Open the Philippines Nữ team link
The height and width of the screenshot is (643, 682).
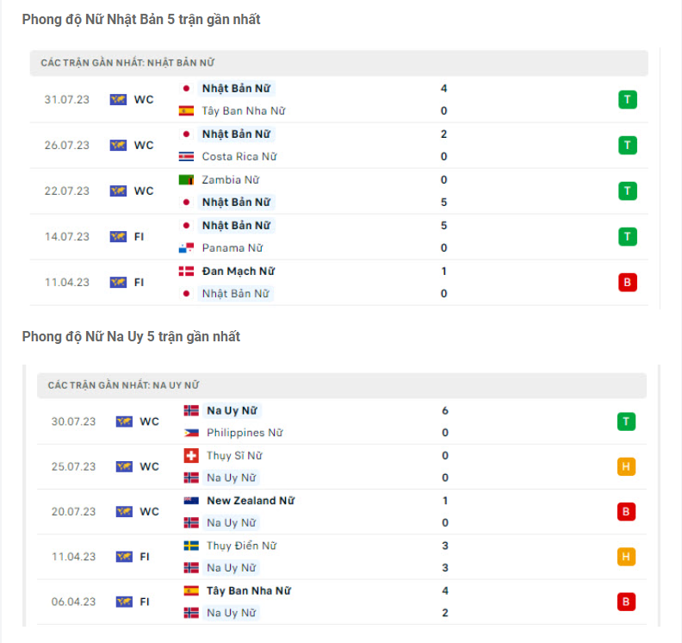coord(245,433)
